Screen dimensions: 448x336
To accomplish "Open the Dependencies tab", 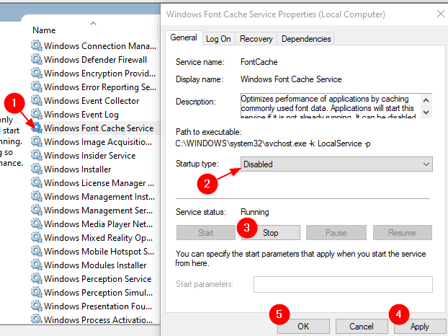I will pyautogui.click(x=306, y=39).
